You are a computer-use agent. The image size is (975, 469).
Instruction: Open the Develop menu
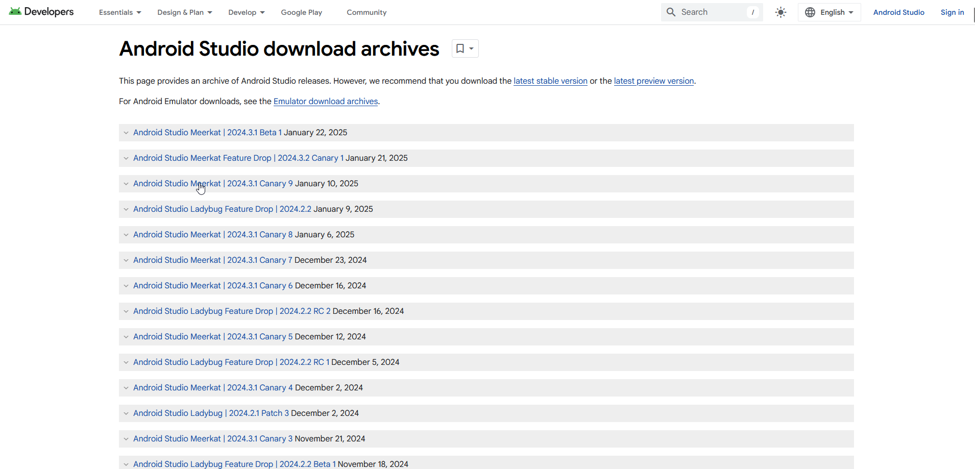[x=247, y=12]
